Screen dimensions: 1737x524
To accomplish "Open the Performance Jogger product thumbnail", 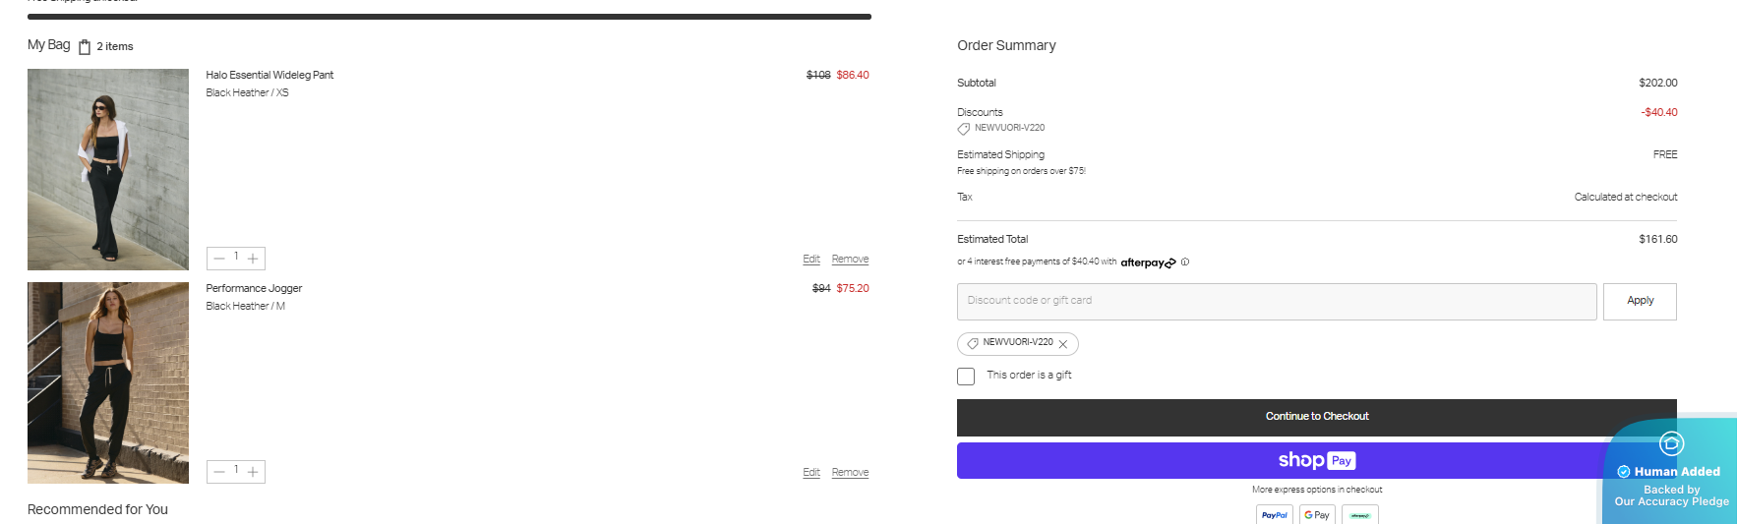I will tap(108, 382).
